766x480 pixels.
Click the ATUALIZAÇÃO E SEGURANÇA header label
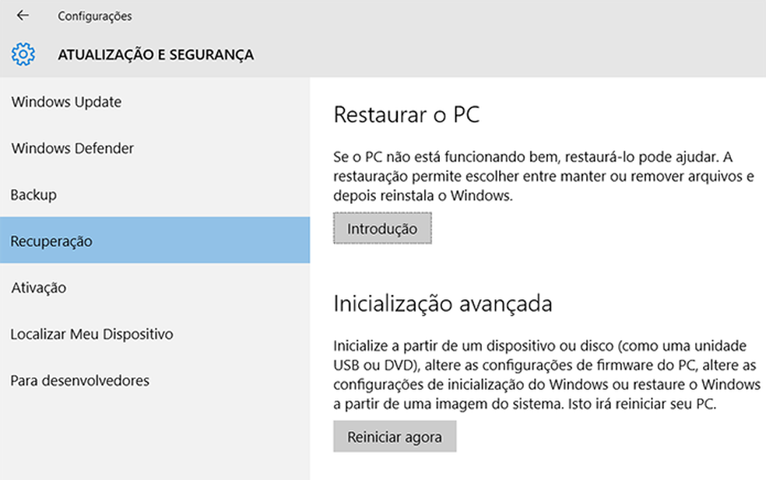pyautogui.click(x=156, y=54)
